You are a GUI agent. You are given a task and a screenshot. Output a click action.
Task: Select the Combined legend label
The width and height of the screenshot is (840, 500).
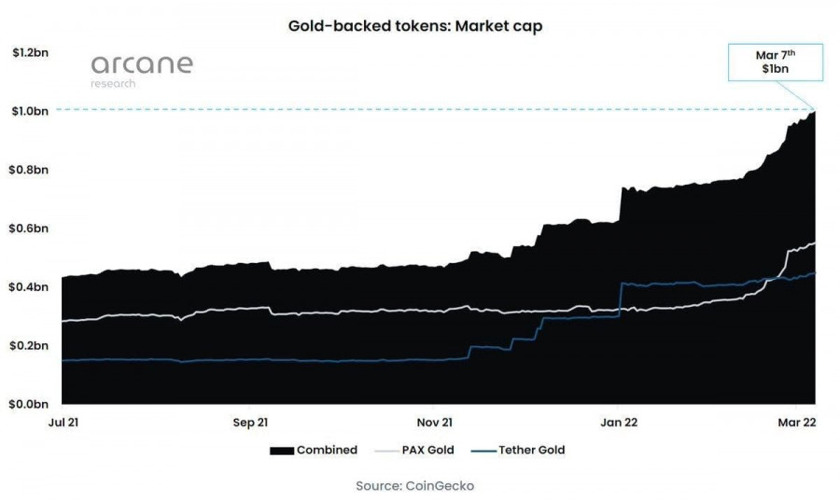pos(327,451)
